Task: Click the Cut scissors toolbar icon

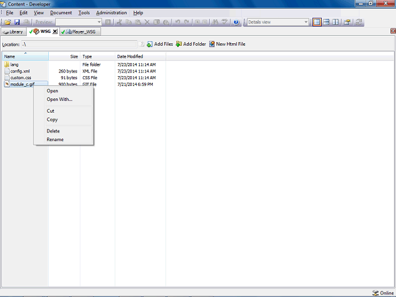Action: tap(119, 22)
